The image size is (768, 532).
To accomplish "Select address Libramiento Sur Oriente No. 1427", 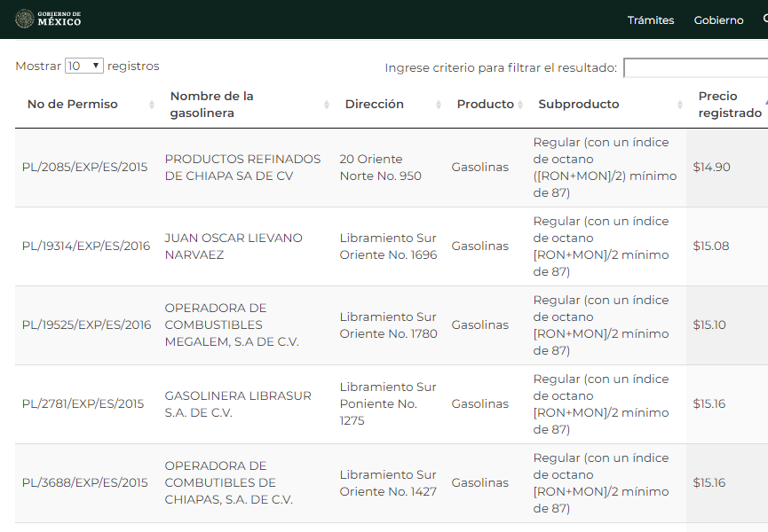I will (387, 482).
